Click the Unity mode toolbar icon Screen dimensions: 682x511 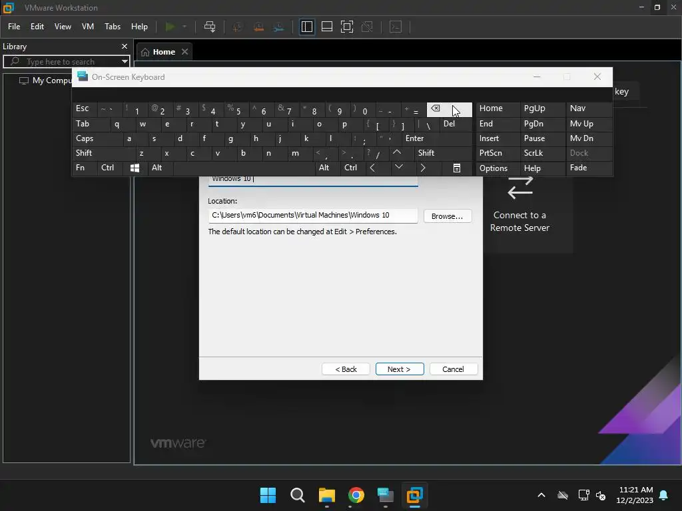coord(367,27)
